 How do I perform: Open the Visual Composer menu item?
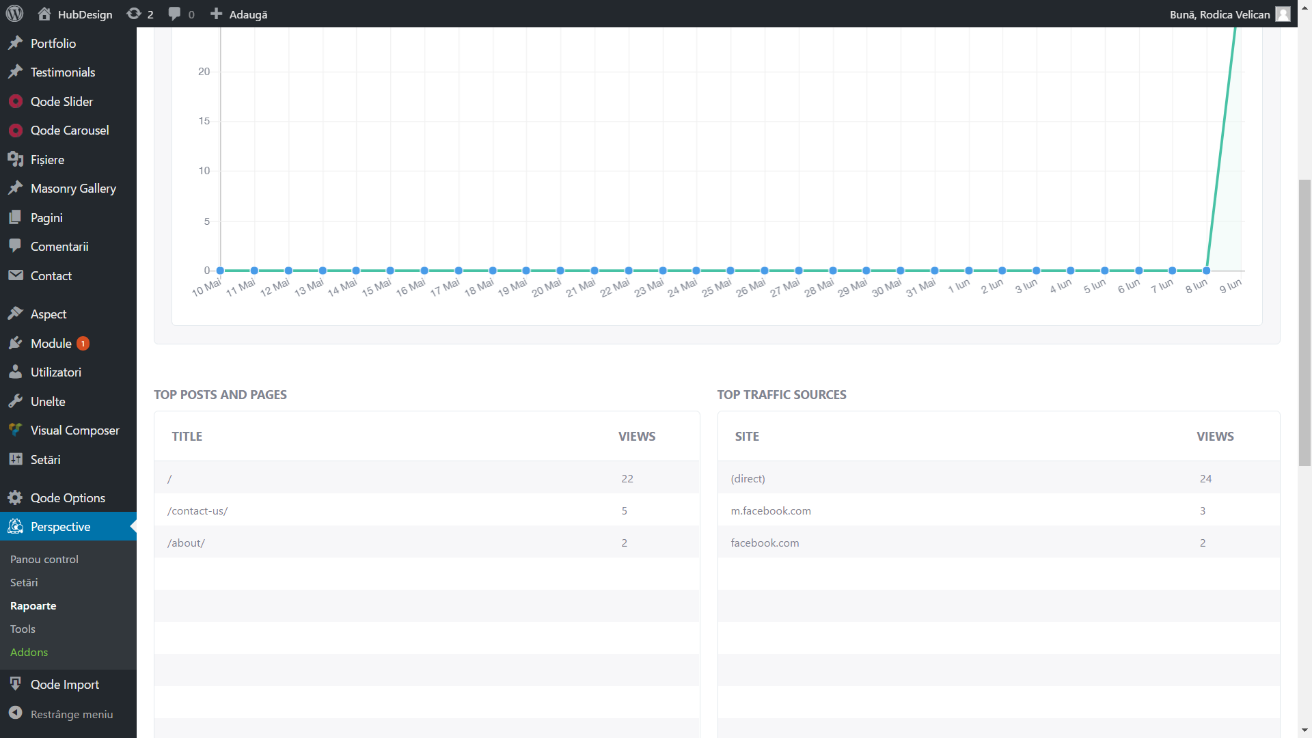coord(75,430)
